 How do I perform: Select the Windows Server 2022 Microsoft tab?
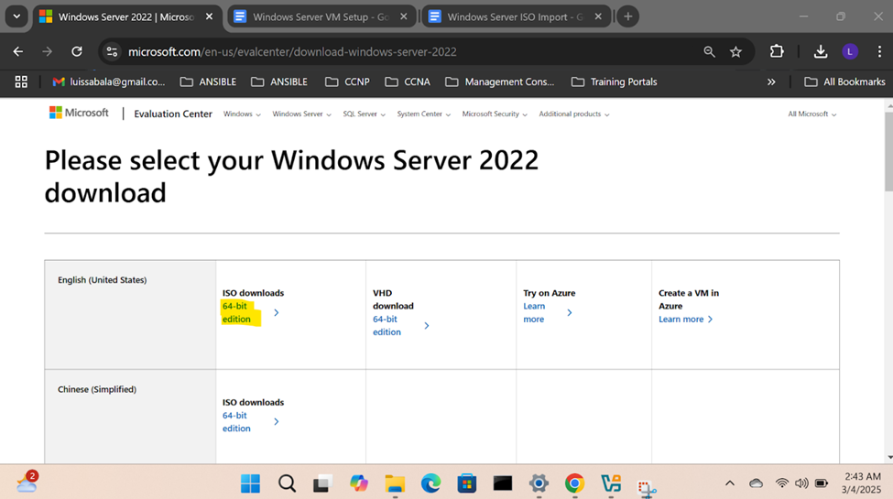pos(126,16)
